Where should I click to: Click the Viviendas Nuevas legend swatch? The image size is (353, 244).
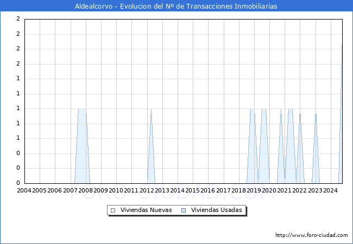pos(113,210)
